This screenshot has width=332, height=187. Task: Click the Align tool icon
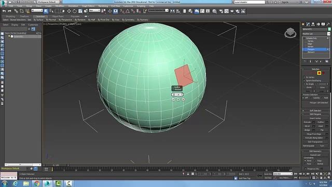pos(178,11)
